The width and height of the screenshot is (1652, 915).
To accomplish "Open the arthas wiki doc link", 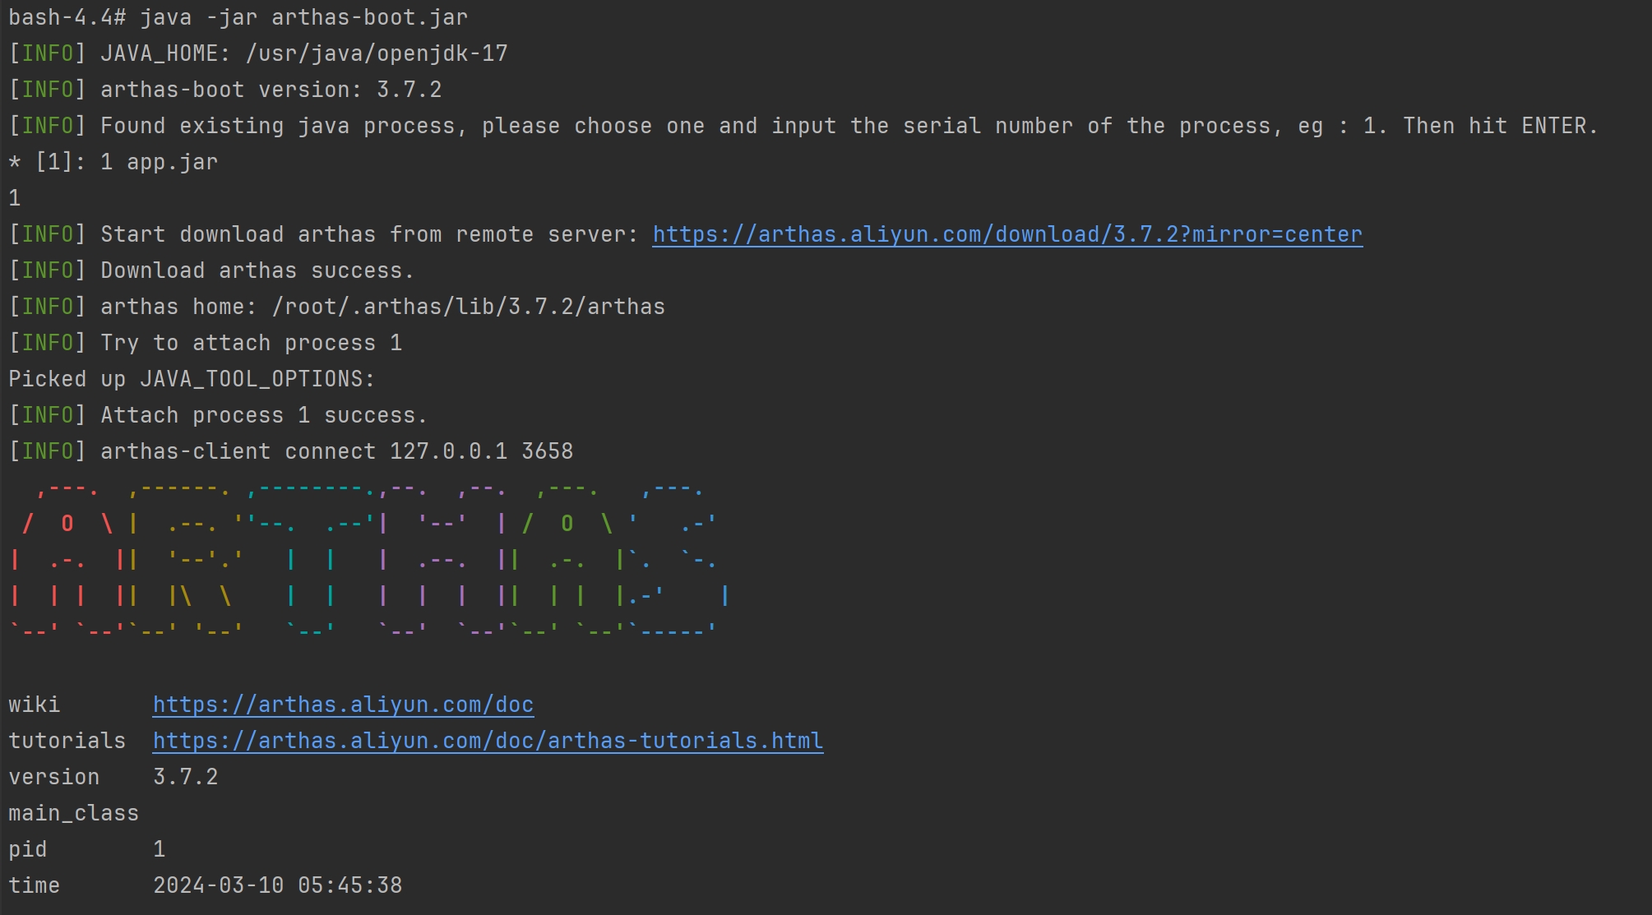I will pyautogui.click(x=343, y=705).
